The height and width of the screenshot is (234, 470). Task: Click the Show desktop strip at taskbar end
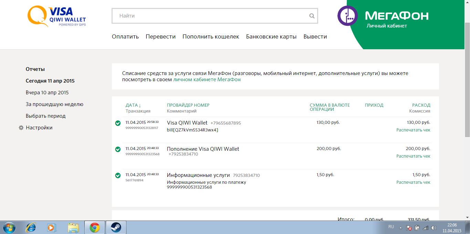pos(468,227)
